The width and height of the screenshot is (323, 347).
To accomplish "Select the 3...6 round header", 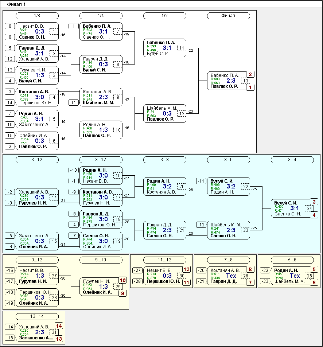I will click(x=228, y=160).
